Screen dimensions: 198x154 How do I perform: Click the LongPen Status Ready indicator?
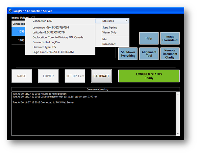(149, 76)
